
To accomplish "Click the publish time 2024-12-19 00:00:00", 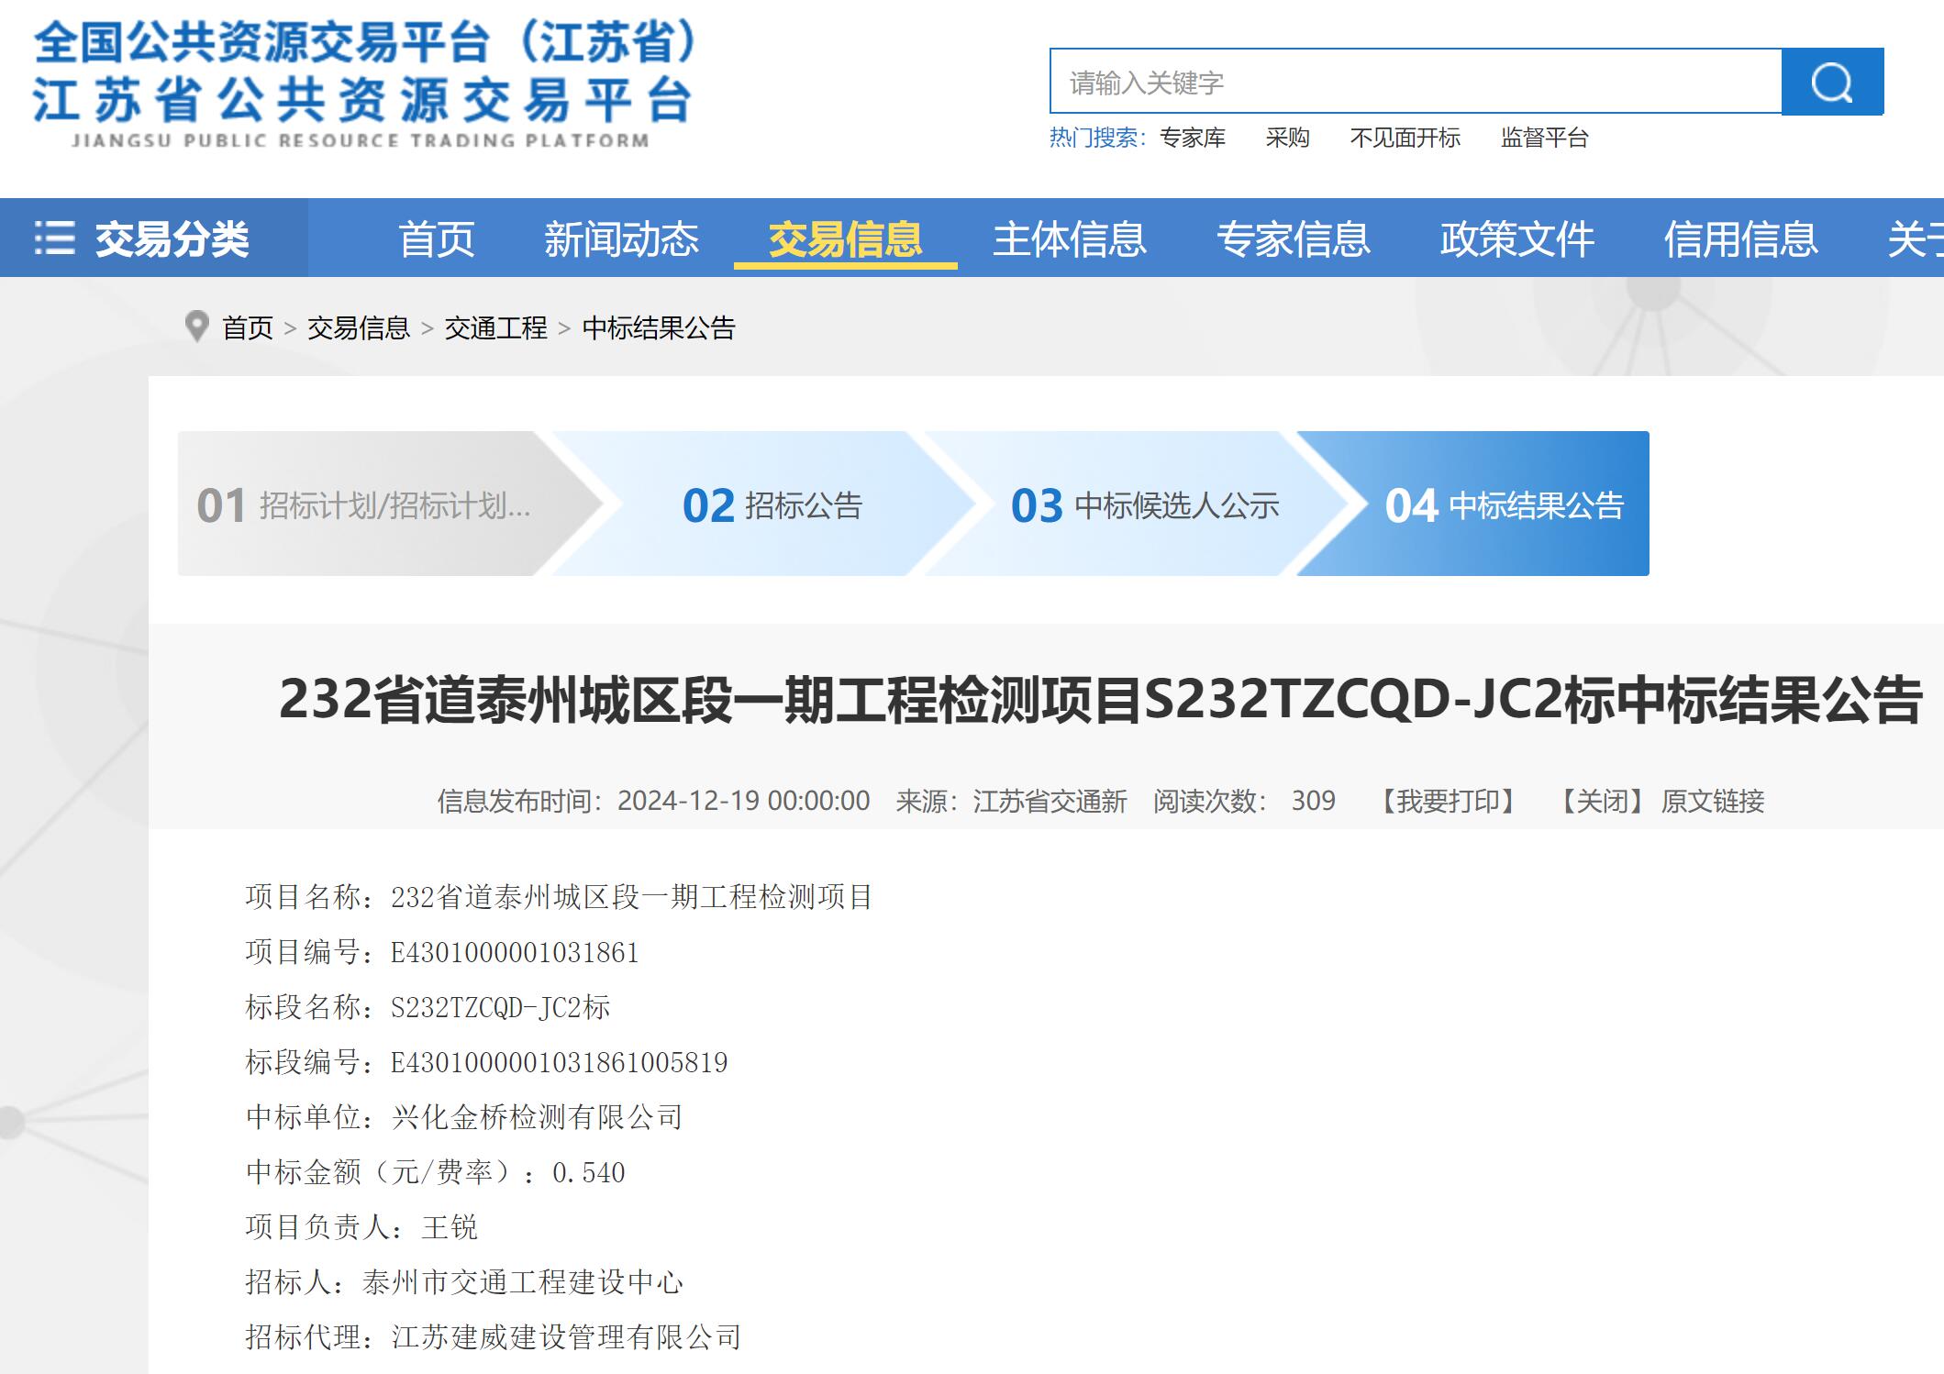I will pos(743,801).
